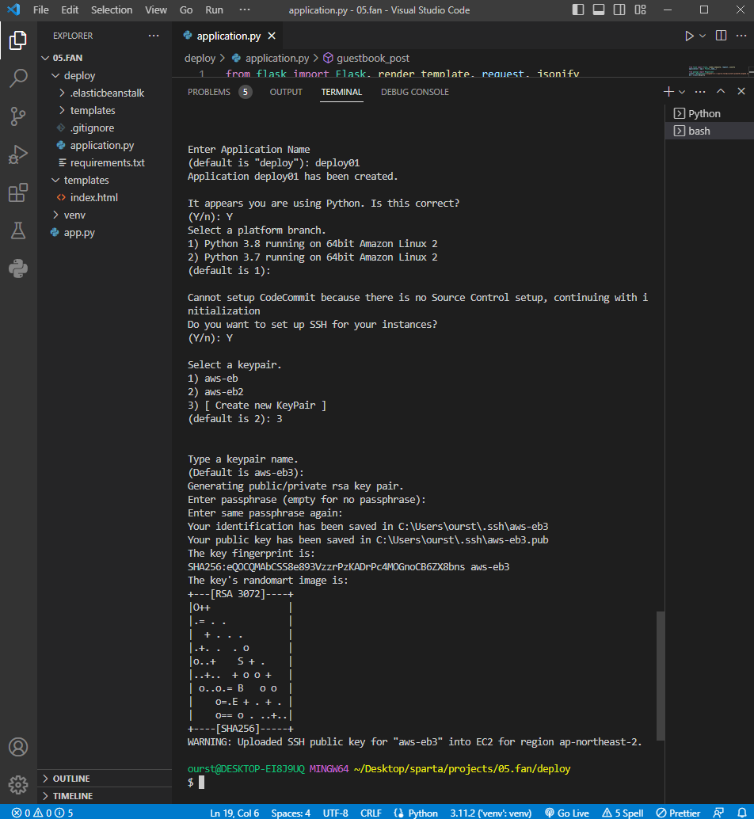Select interpreter 3.11.2 ('venv': venv)
Screen dimensions: 754x819
[491, 813]
